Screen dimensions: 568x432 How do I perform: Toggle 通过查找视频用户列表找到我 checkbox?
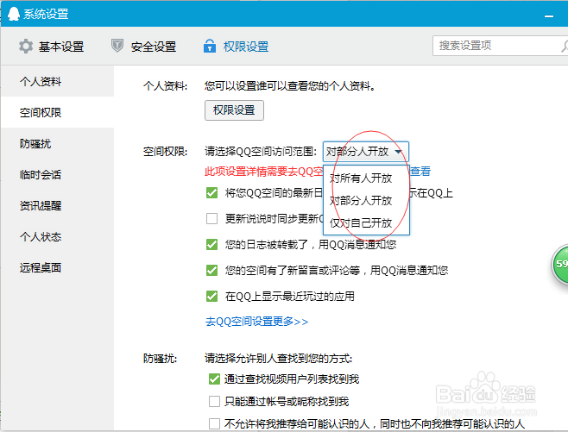point(214,379)
